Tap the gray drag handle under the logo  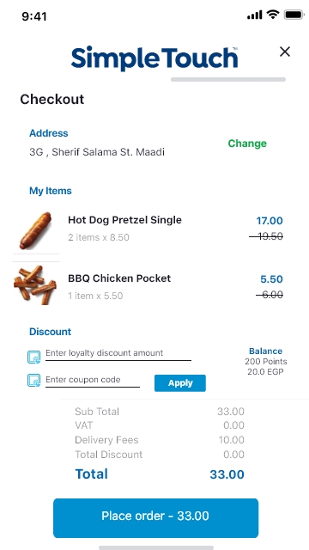click(228, 80)
